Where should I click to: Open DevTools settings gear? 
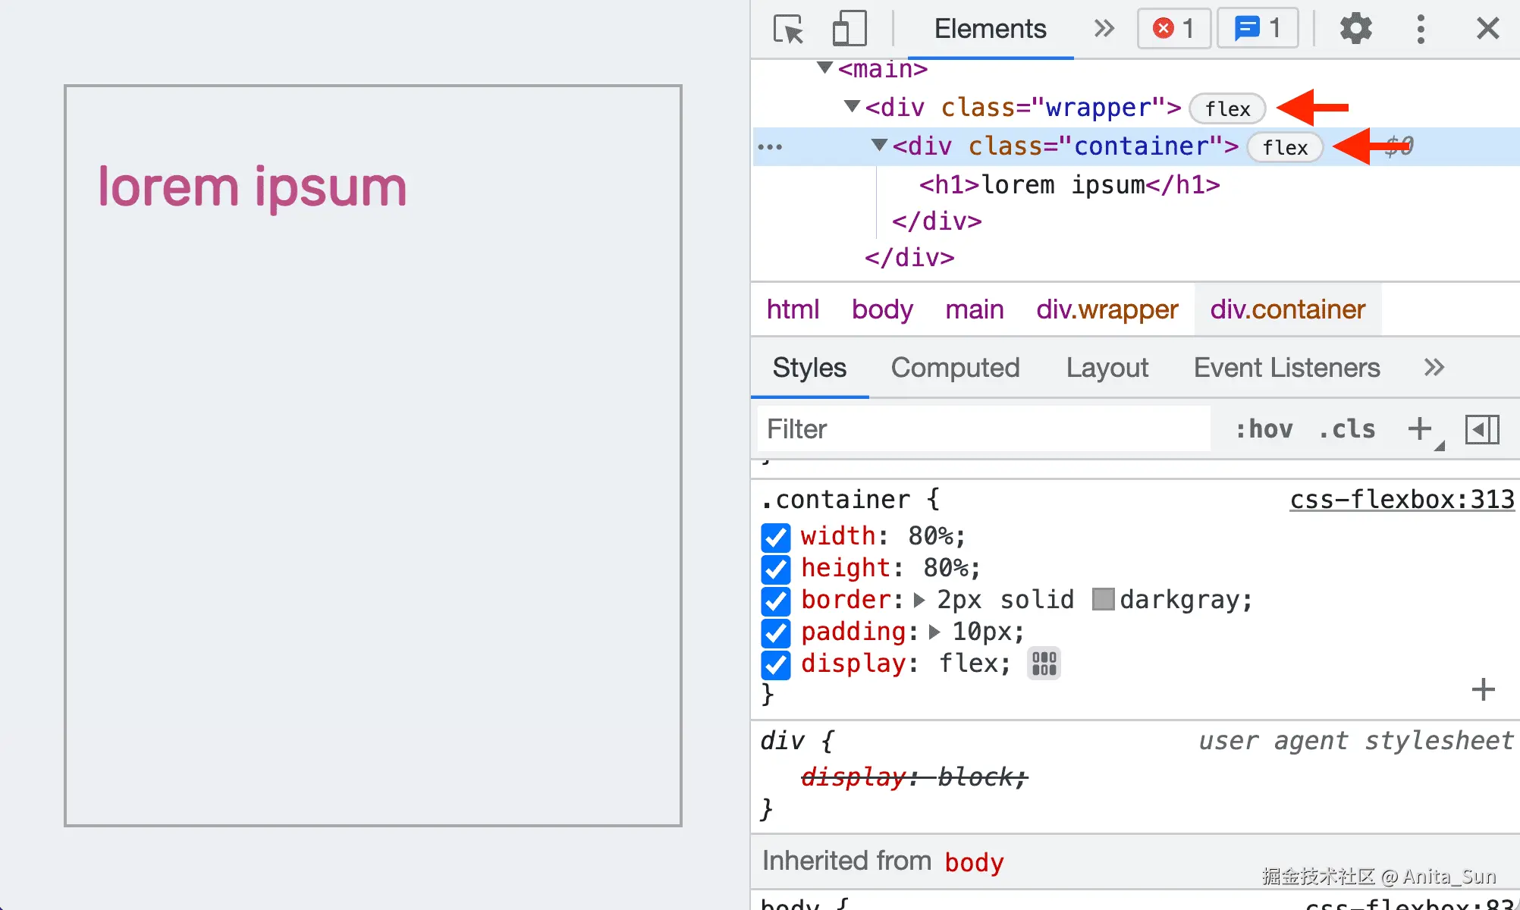point(1355,29)
